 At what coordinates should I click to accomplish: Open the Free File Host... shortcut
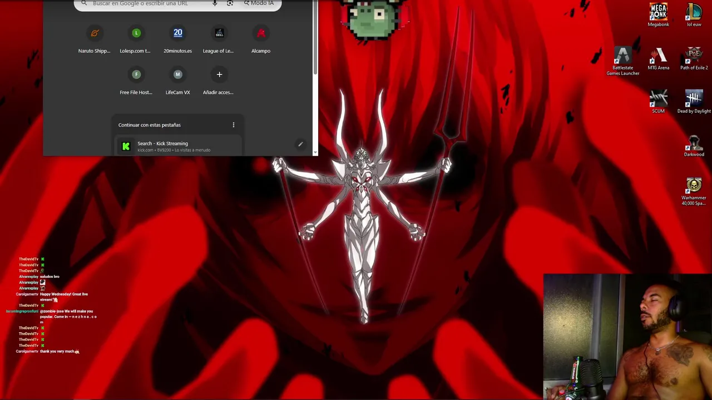click(x=136, y=81)
